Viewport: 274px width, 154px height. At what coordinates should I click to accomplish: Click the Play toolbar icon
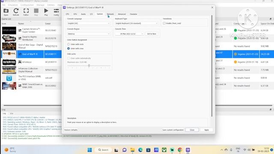[x=46, y=12]
